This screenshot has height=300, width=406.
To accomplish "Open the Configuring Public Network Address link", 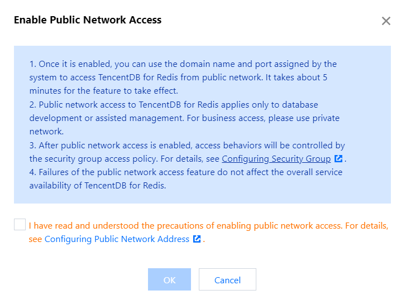I will [x=117, y=239].
